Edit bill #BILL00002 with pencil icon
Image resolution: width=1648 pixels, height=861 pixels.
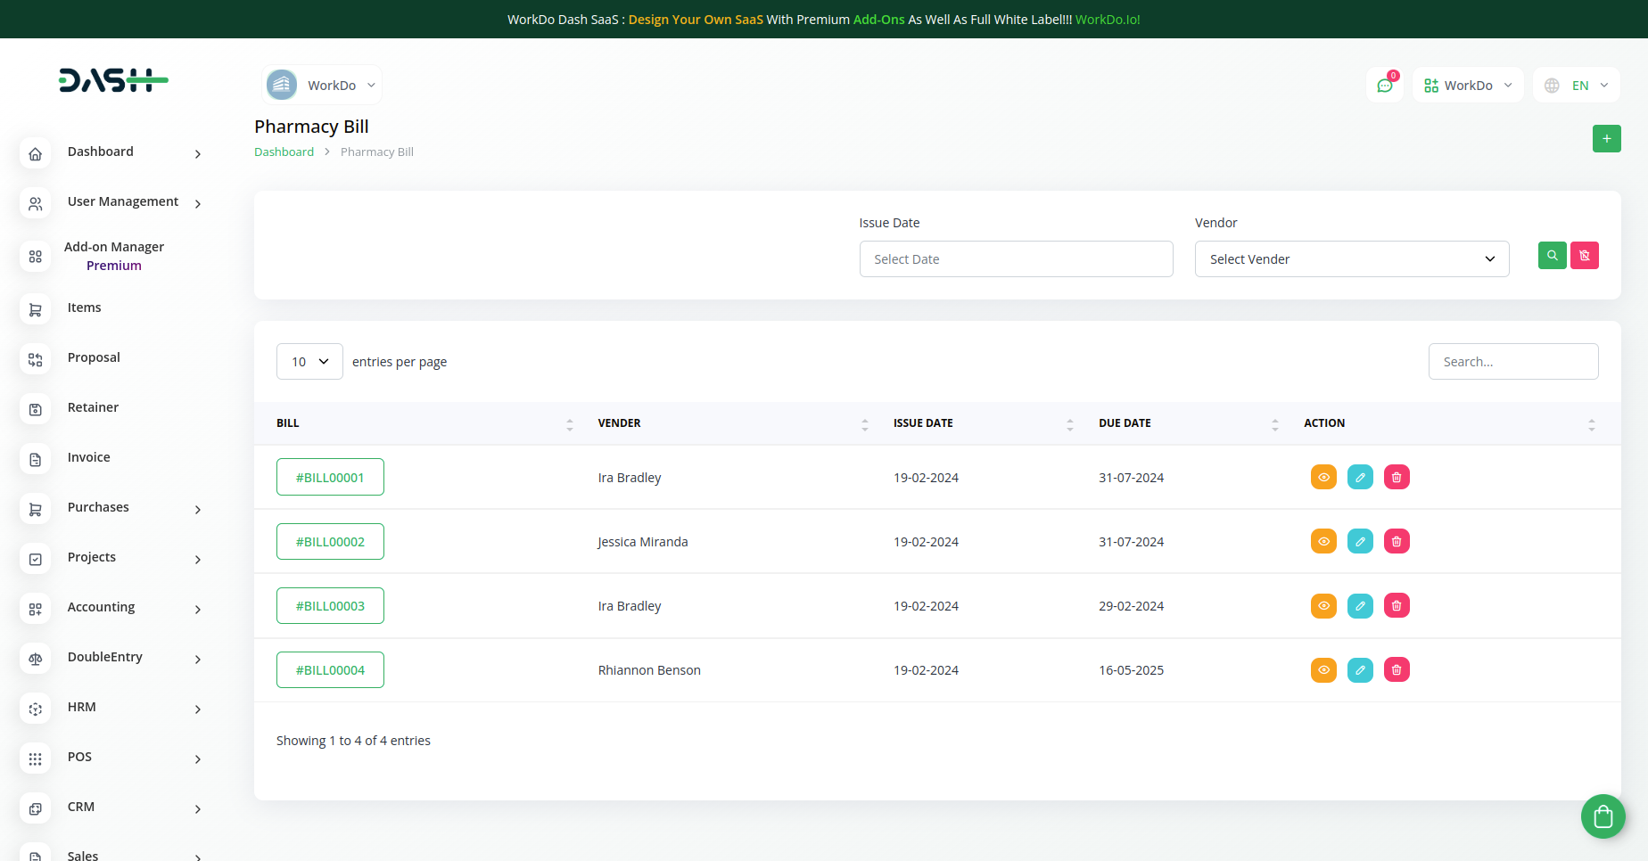(1360, 542)
